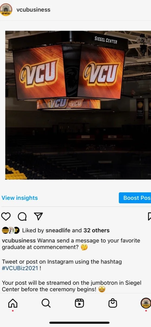Image resolution: width=151 pixels, height=327 pixels.
Task: Tap the caption text about commencement
Action: (71, 244)
